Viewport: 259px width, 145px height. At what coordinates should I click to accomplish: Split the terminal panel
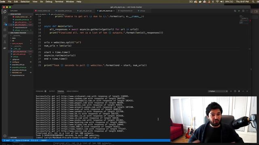tap(235, 91)
